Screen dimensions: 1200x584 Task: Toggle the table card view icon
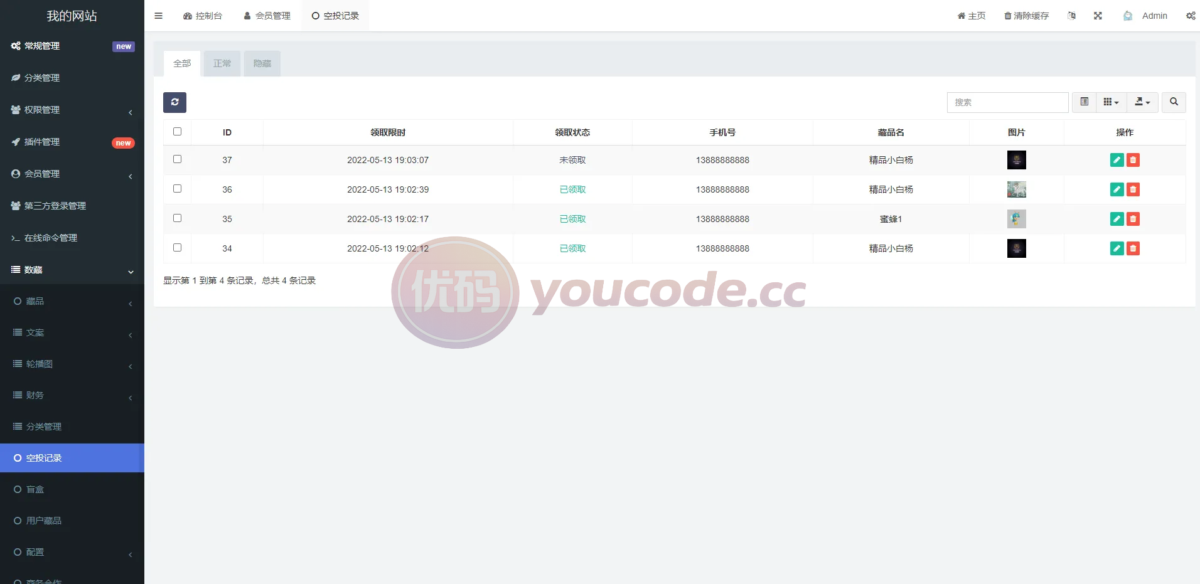point(1084,102)
